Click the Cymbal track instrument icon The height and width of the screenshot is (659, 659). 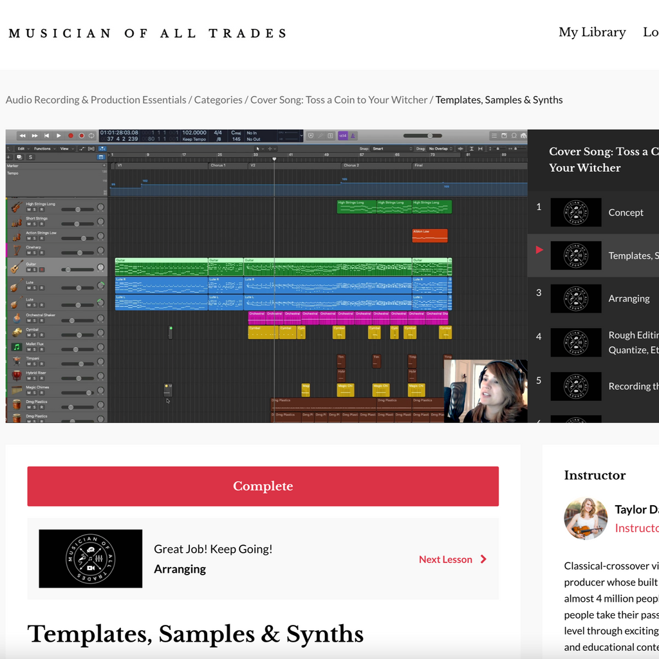point(17,332)
